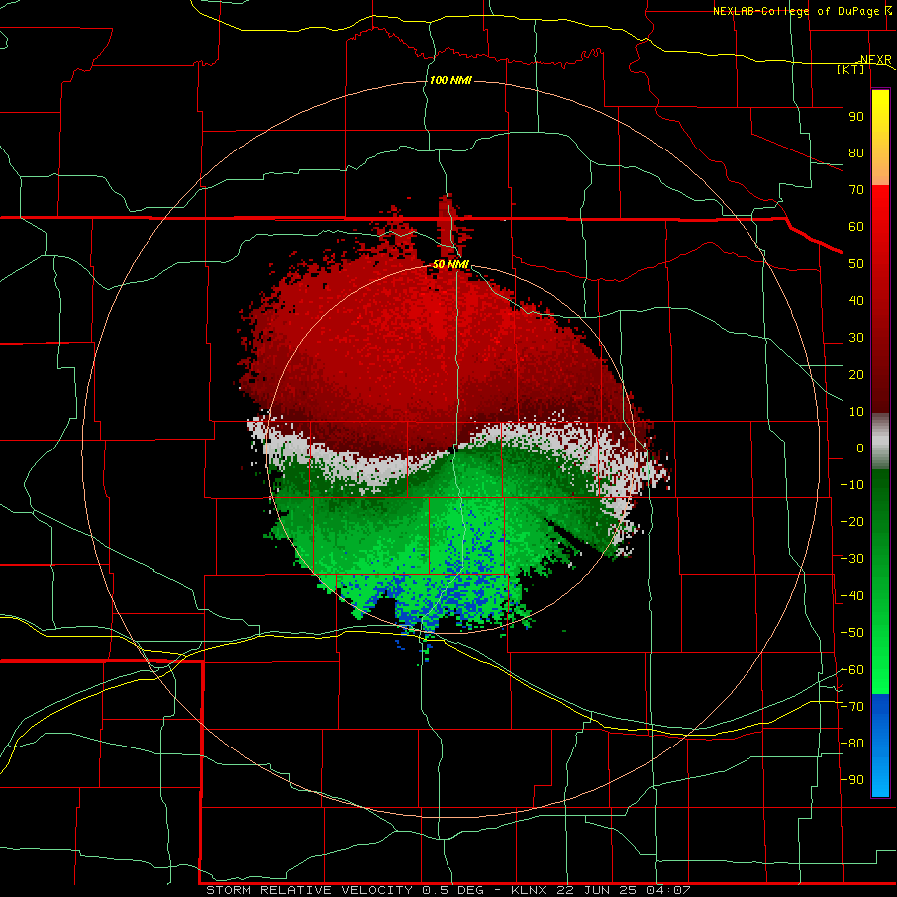Screen dimensions: 897x897
Task: Select the 70 value on velocity scale
Action: [856, 190]
